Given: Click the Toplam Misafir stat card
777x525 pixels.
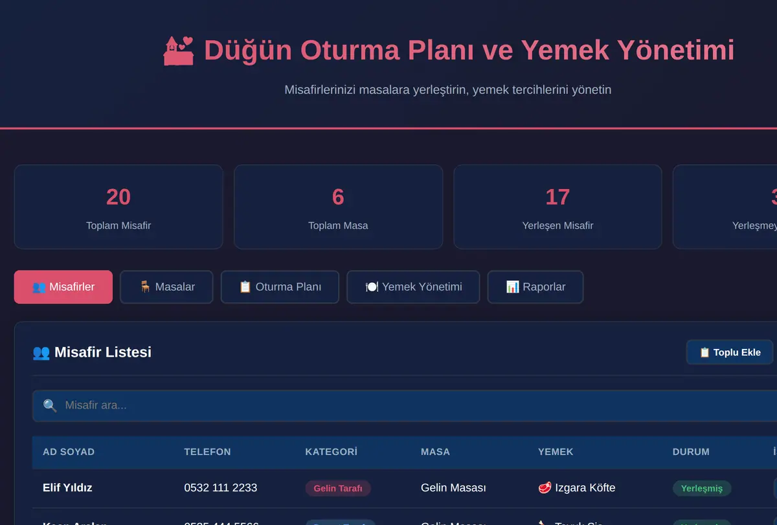Looking at the screenshot, I should (x=118, y=207).
